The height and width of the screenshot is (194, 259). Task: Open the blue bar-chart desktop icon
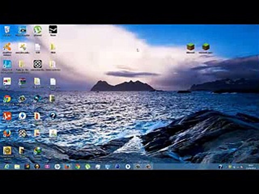7,64
